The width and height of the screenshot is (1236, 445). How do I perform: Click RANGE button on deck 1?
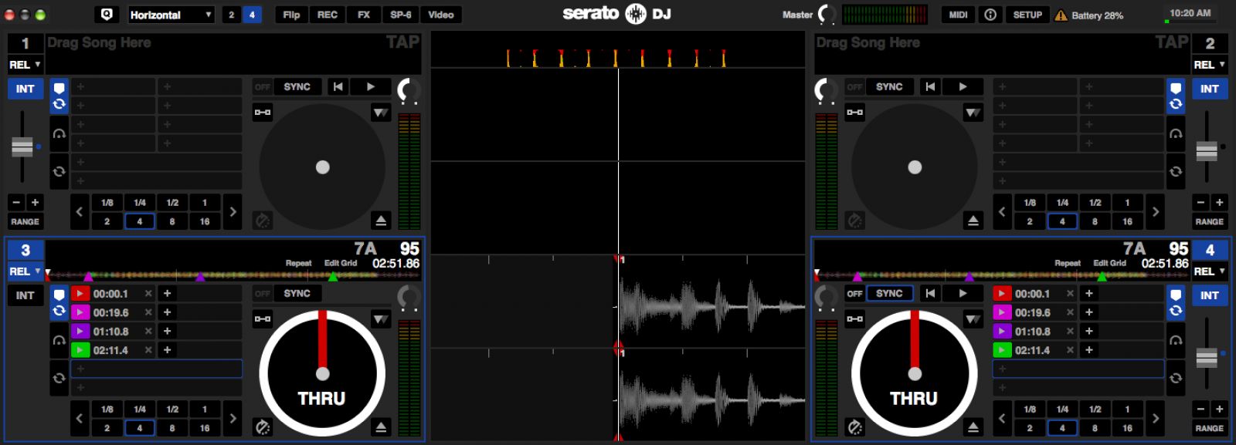tap(25, 221)
